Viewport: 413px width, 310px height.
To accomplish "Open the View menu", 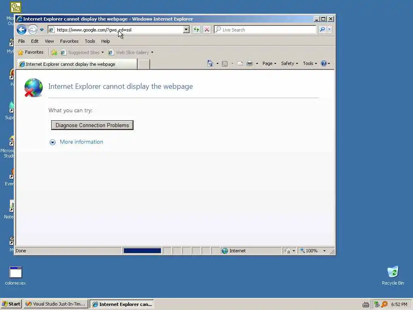I will pos(49,41).
